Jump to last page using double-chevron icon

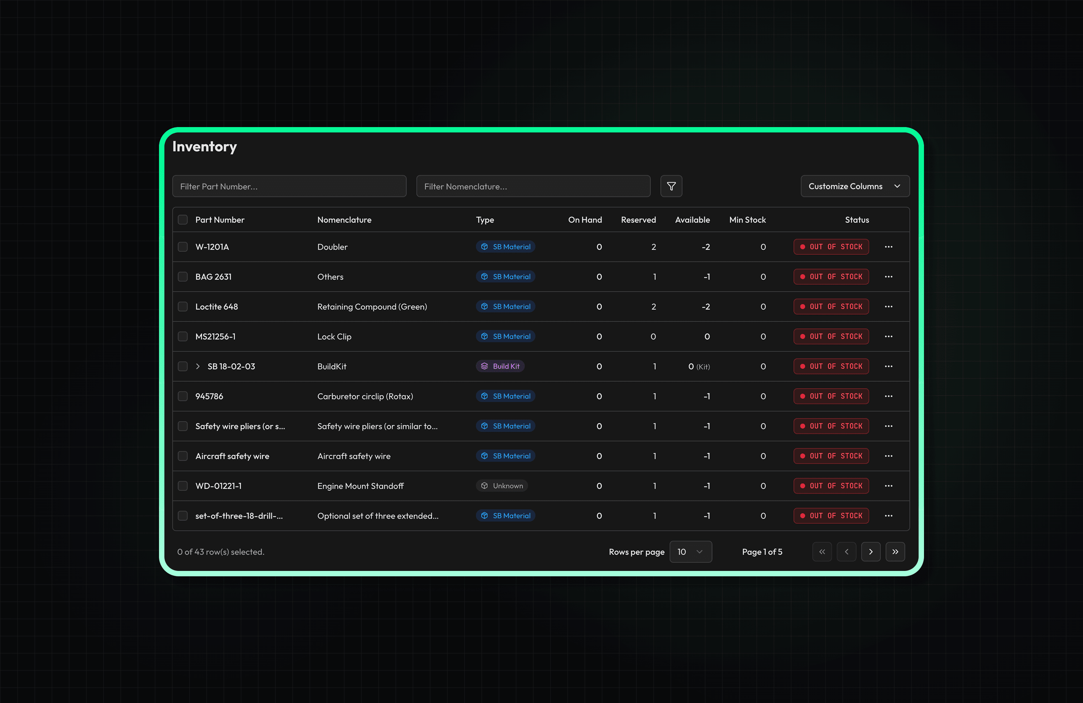click(x=895, y=552)
